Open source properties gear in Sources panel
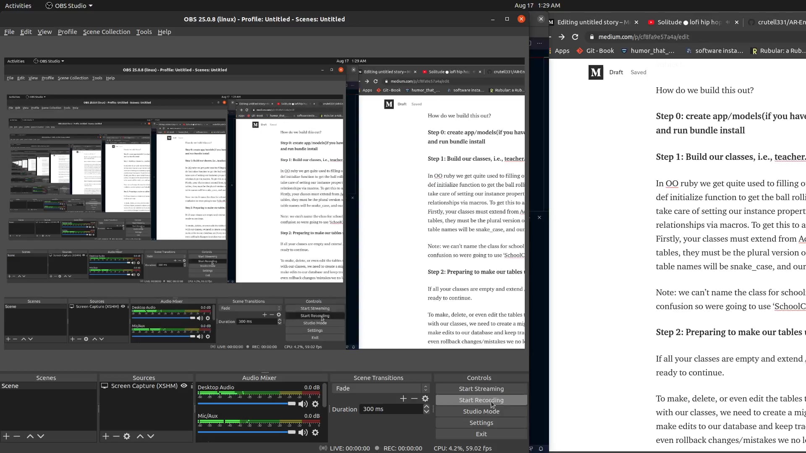 click(127, 436)
